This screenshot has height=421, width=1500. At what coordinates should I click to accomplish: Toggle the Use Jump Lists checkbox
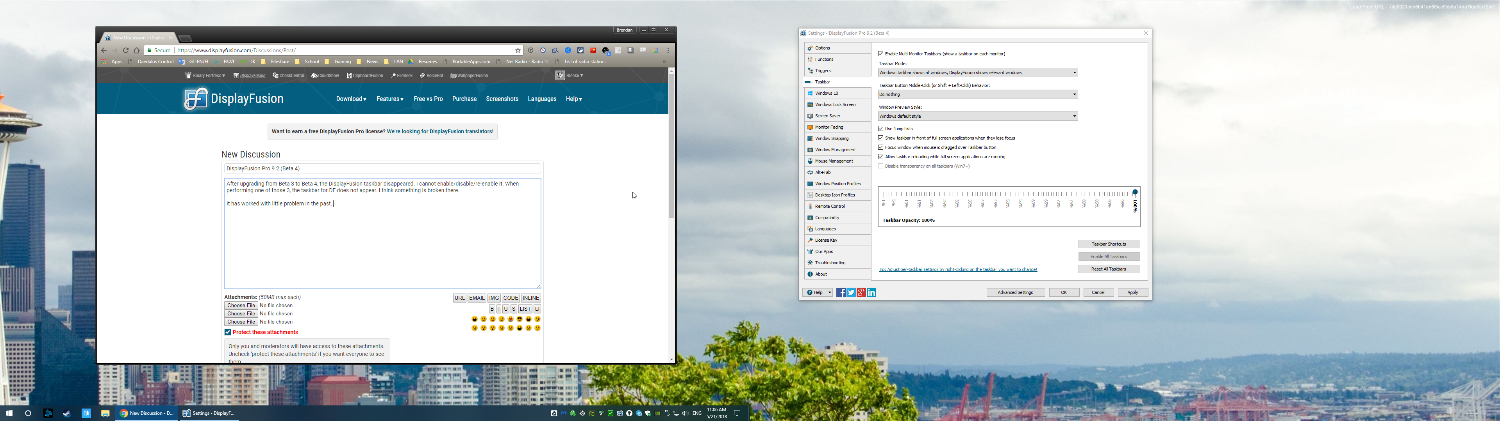coord(881,129)
